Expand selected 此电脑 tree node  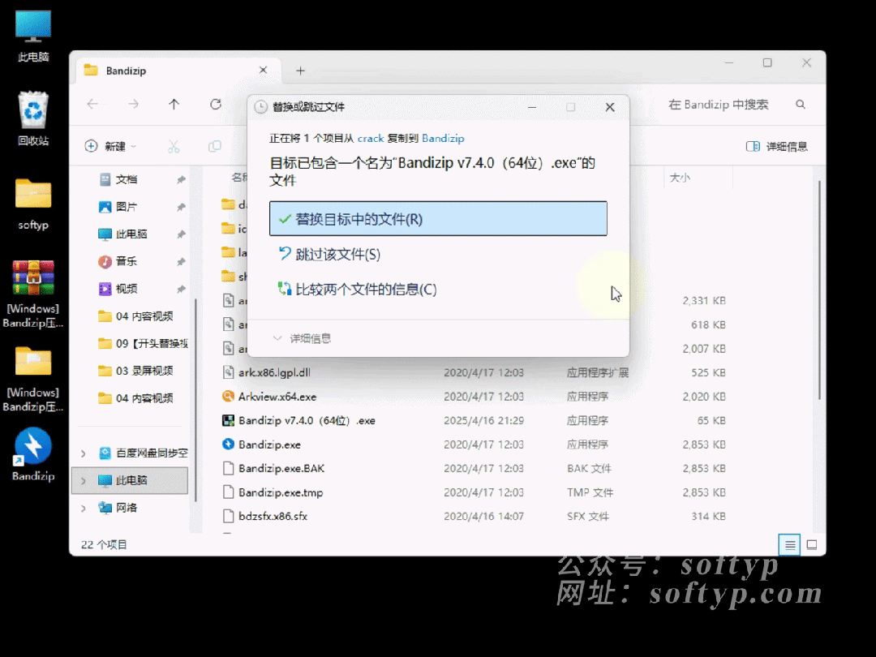[x=84, y=480]
